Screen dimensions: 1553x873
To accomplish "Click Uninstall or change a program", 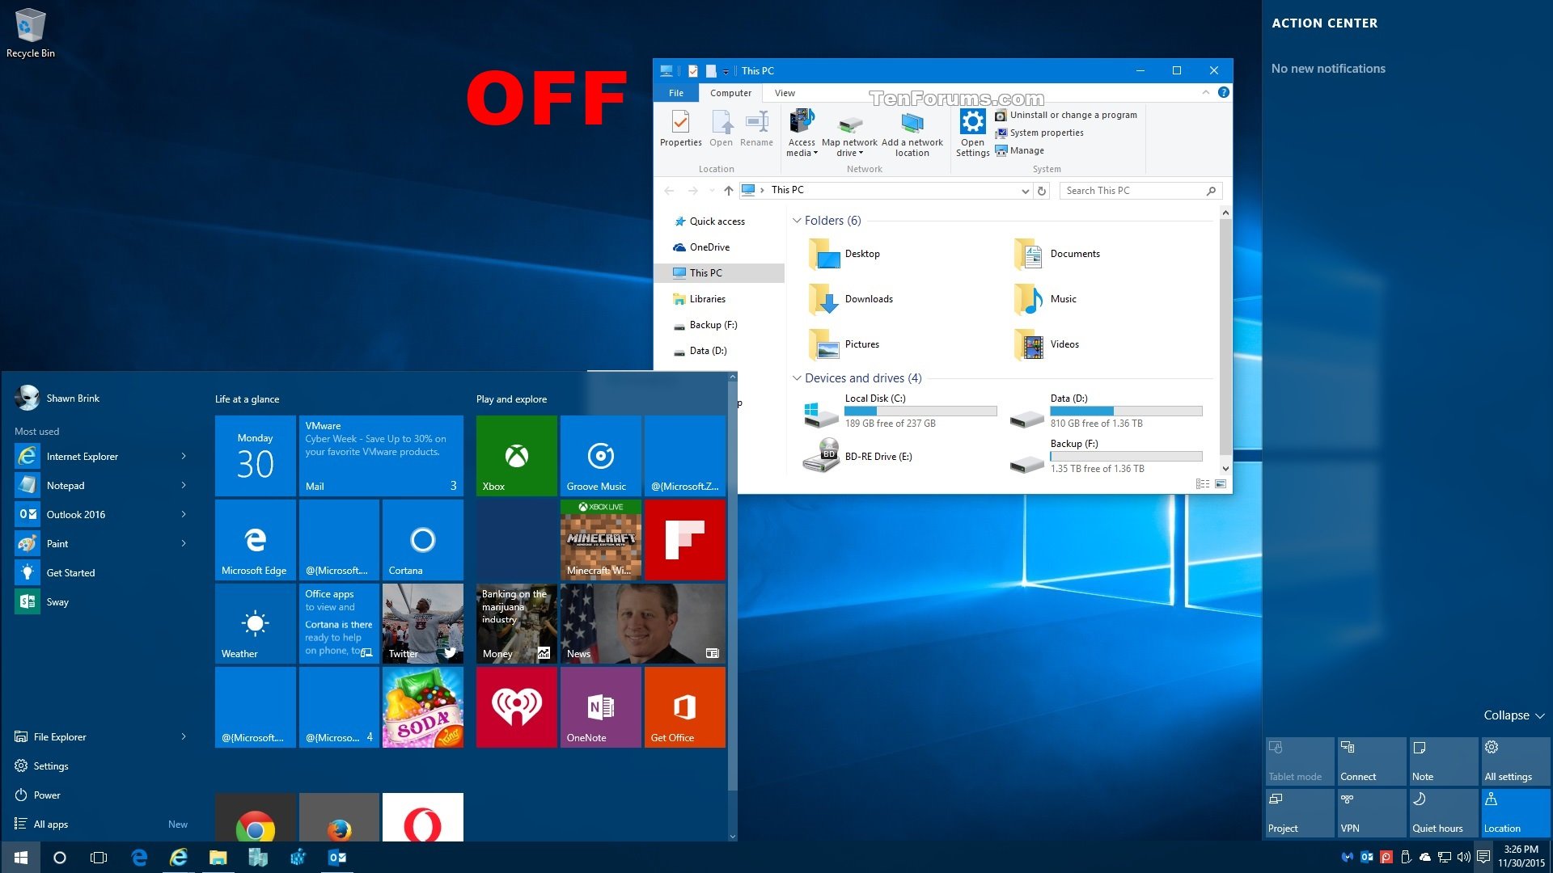I will pos(1071,114).
